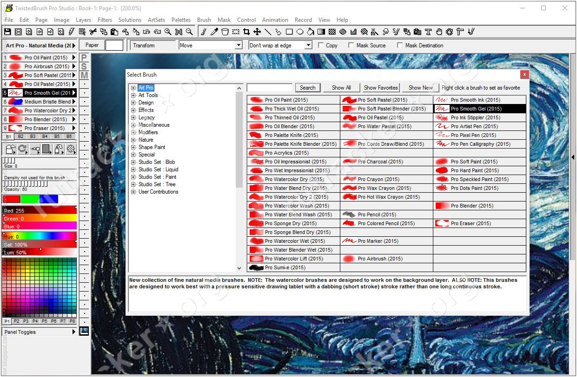Click the brush settings gear icon
The height and width of the screenshot is (377, 577).
click(71, 149)
